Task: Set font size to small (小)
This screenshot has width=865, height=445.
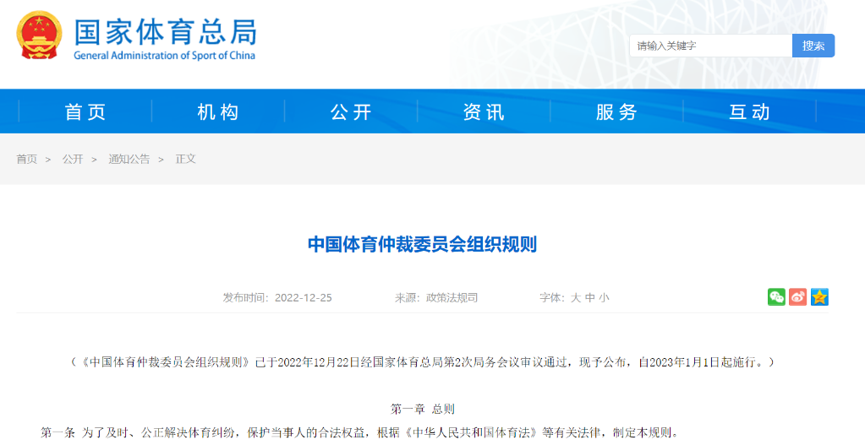Action: [604, 298]
